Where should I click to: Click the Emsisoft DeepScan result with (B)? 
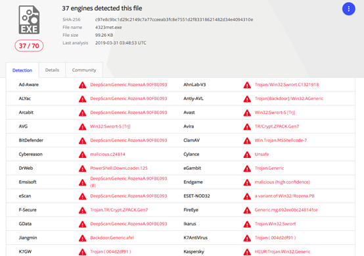pyautogui.click(x=128, y=182)
